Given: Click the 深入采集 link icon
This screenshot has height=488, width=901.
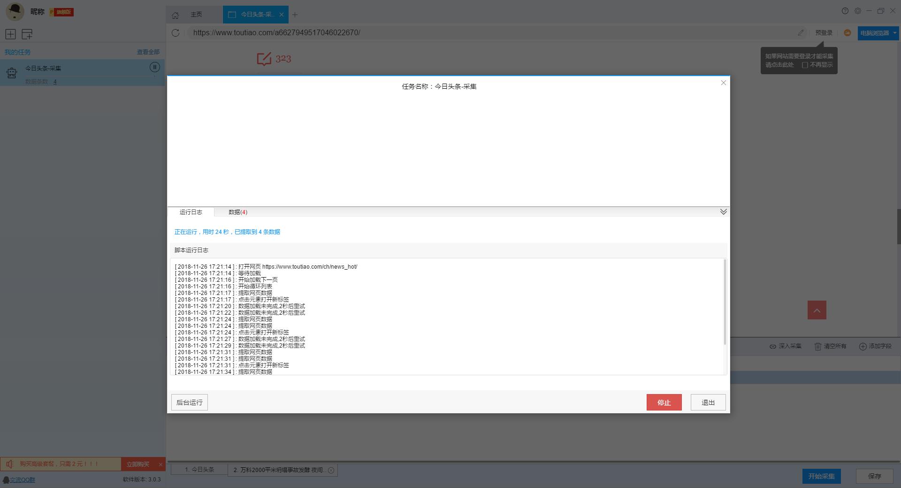Looking at the screenshot, I should (x=772, y=346).
